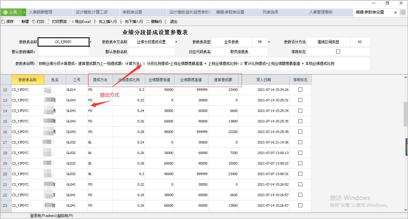The image size is (408, 219).
Task: Click the 速算提成额 column header
Action: [223, 80]
